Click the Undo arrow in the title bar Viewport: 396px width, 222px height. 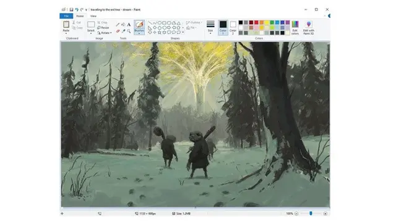pos(77,10)
